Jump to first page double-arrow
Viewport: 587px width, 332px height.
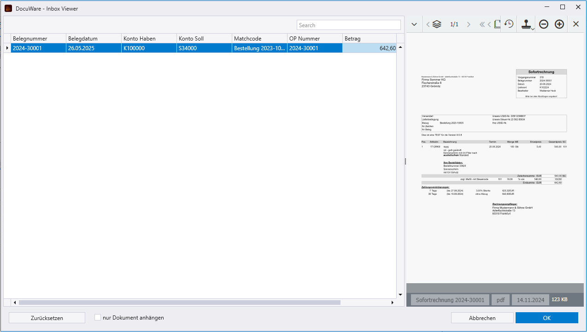(x=482, y=24)
